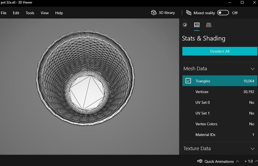The image size is (258, 166).
Task: Open the File menu
Action: [3, 13]
